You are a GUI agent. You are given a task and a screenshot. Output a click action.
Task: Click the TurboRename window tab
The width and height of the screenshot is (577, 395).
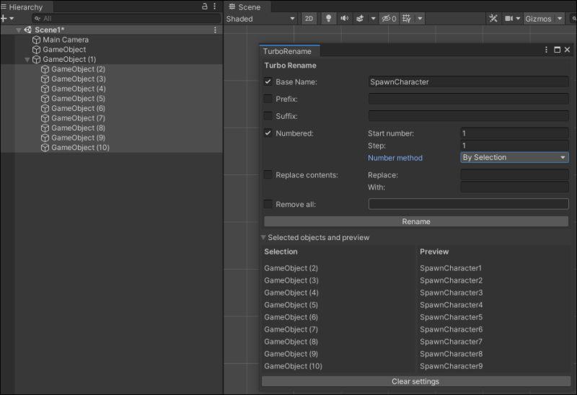click(x=289, y=51)
